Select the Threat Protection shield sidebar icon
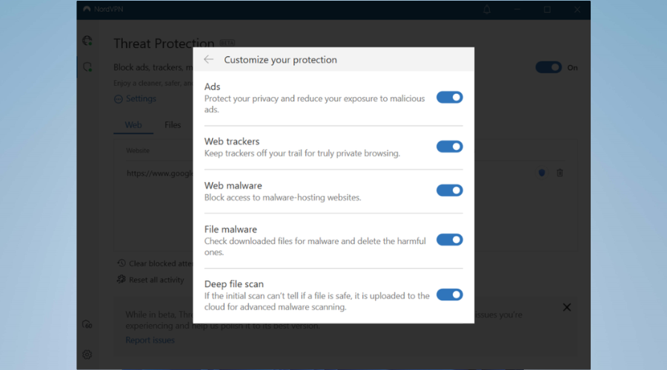667x370 pixels. (87, 67)
